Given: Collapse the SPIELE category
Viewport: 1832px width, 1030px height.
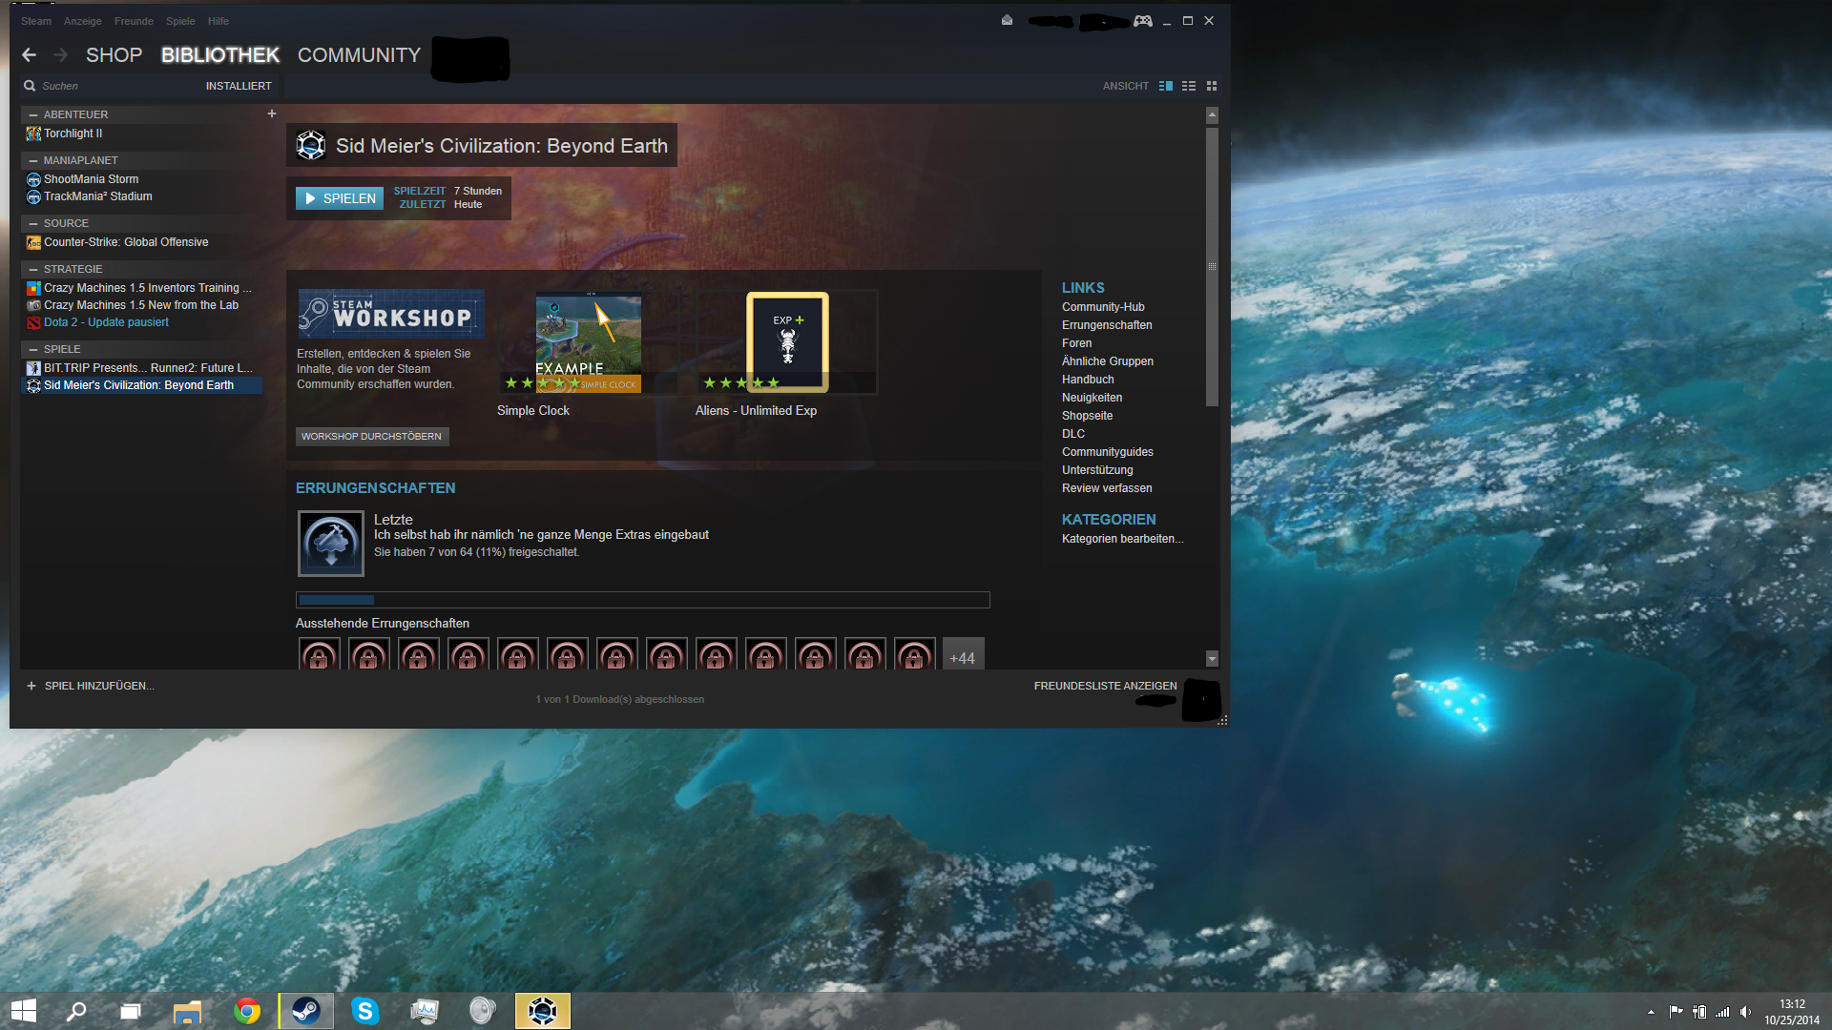Looking at the screenshot, I should pyautogui.click(x=33, y=349).
